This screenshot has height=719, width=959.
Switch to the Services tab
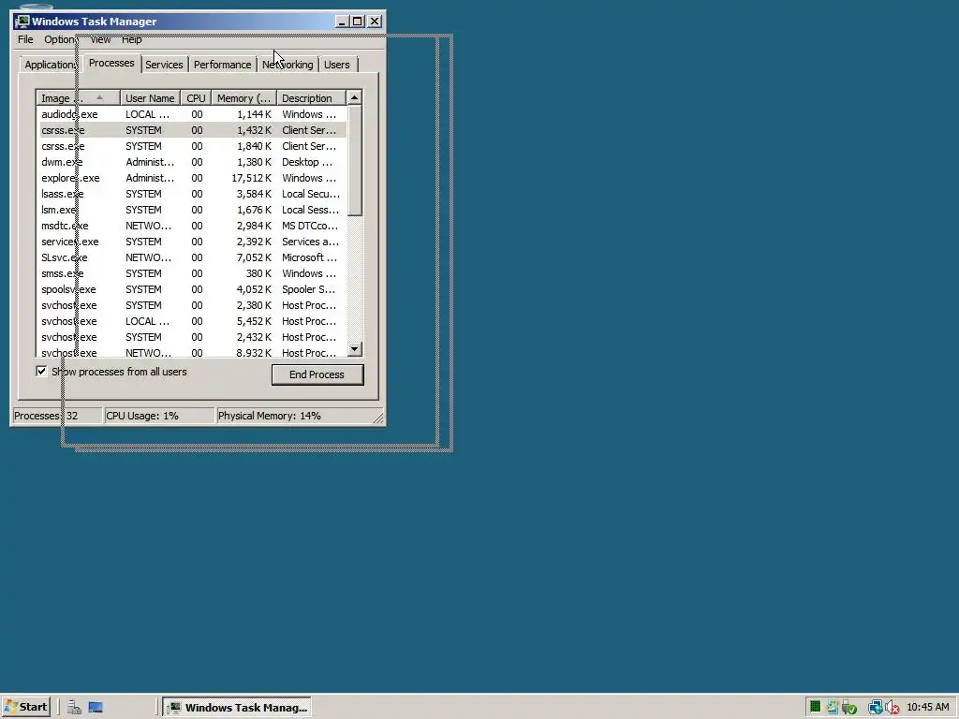click(164, 65)
